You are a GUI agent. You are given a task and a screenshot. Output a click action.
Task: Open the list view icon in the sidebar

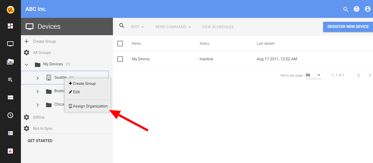click(10, 133)
